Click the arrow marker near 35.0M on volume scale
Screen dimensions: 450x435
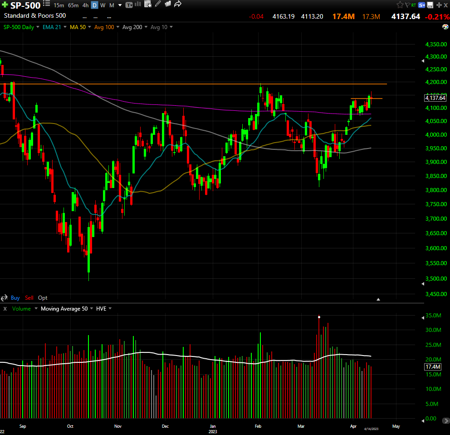pyautogui.click(x=423, y=317)
